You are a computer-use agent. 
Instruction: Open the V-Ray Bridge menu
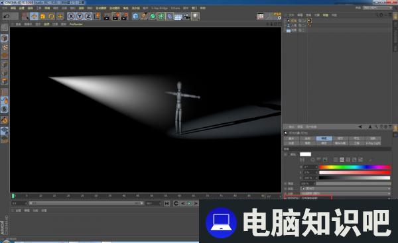point(159,8)
